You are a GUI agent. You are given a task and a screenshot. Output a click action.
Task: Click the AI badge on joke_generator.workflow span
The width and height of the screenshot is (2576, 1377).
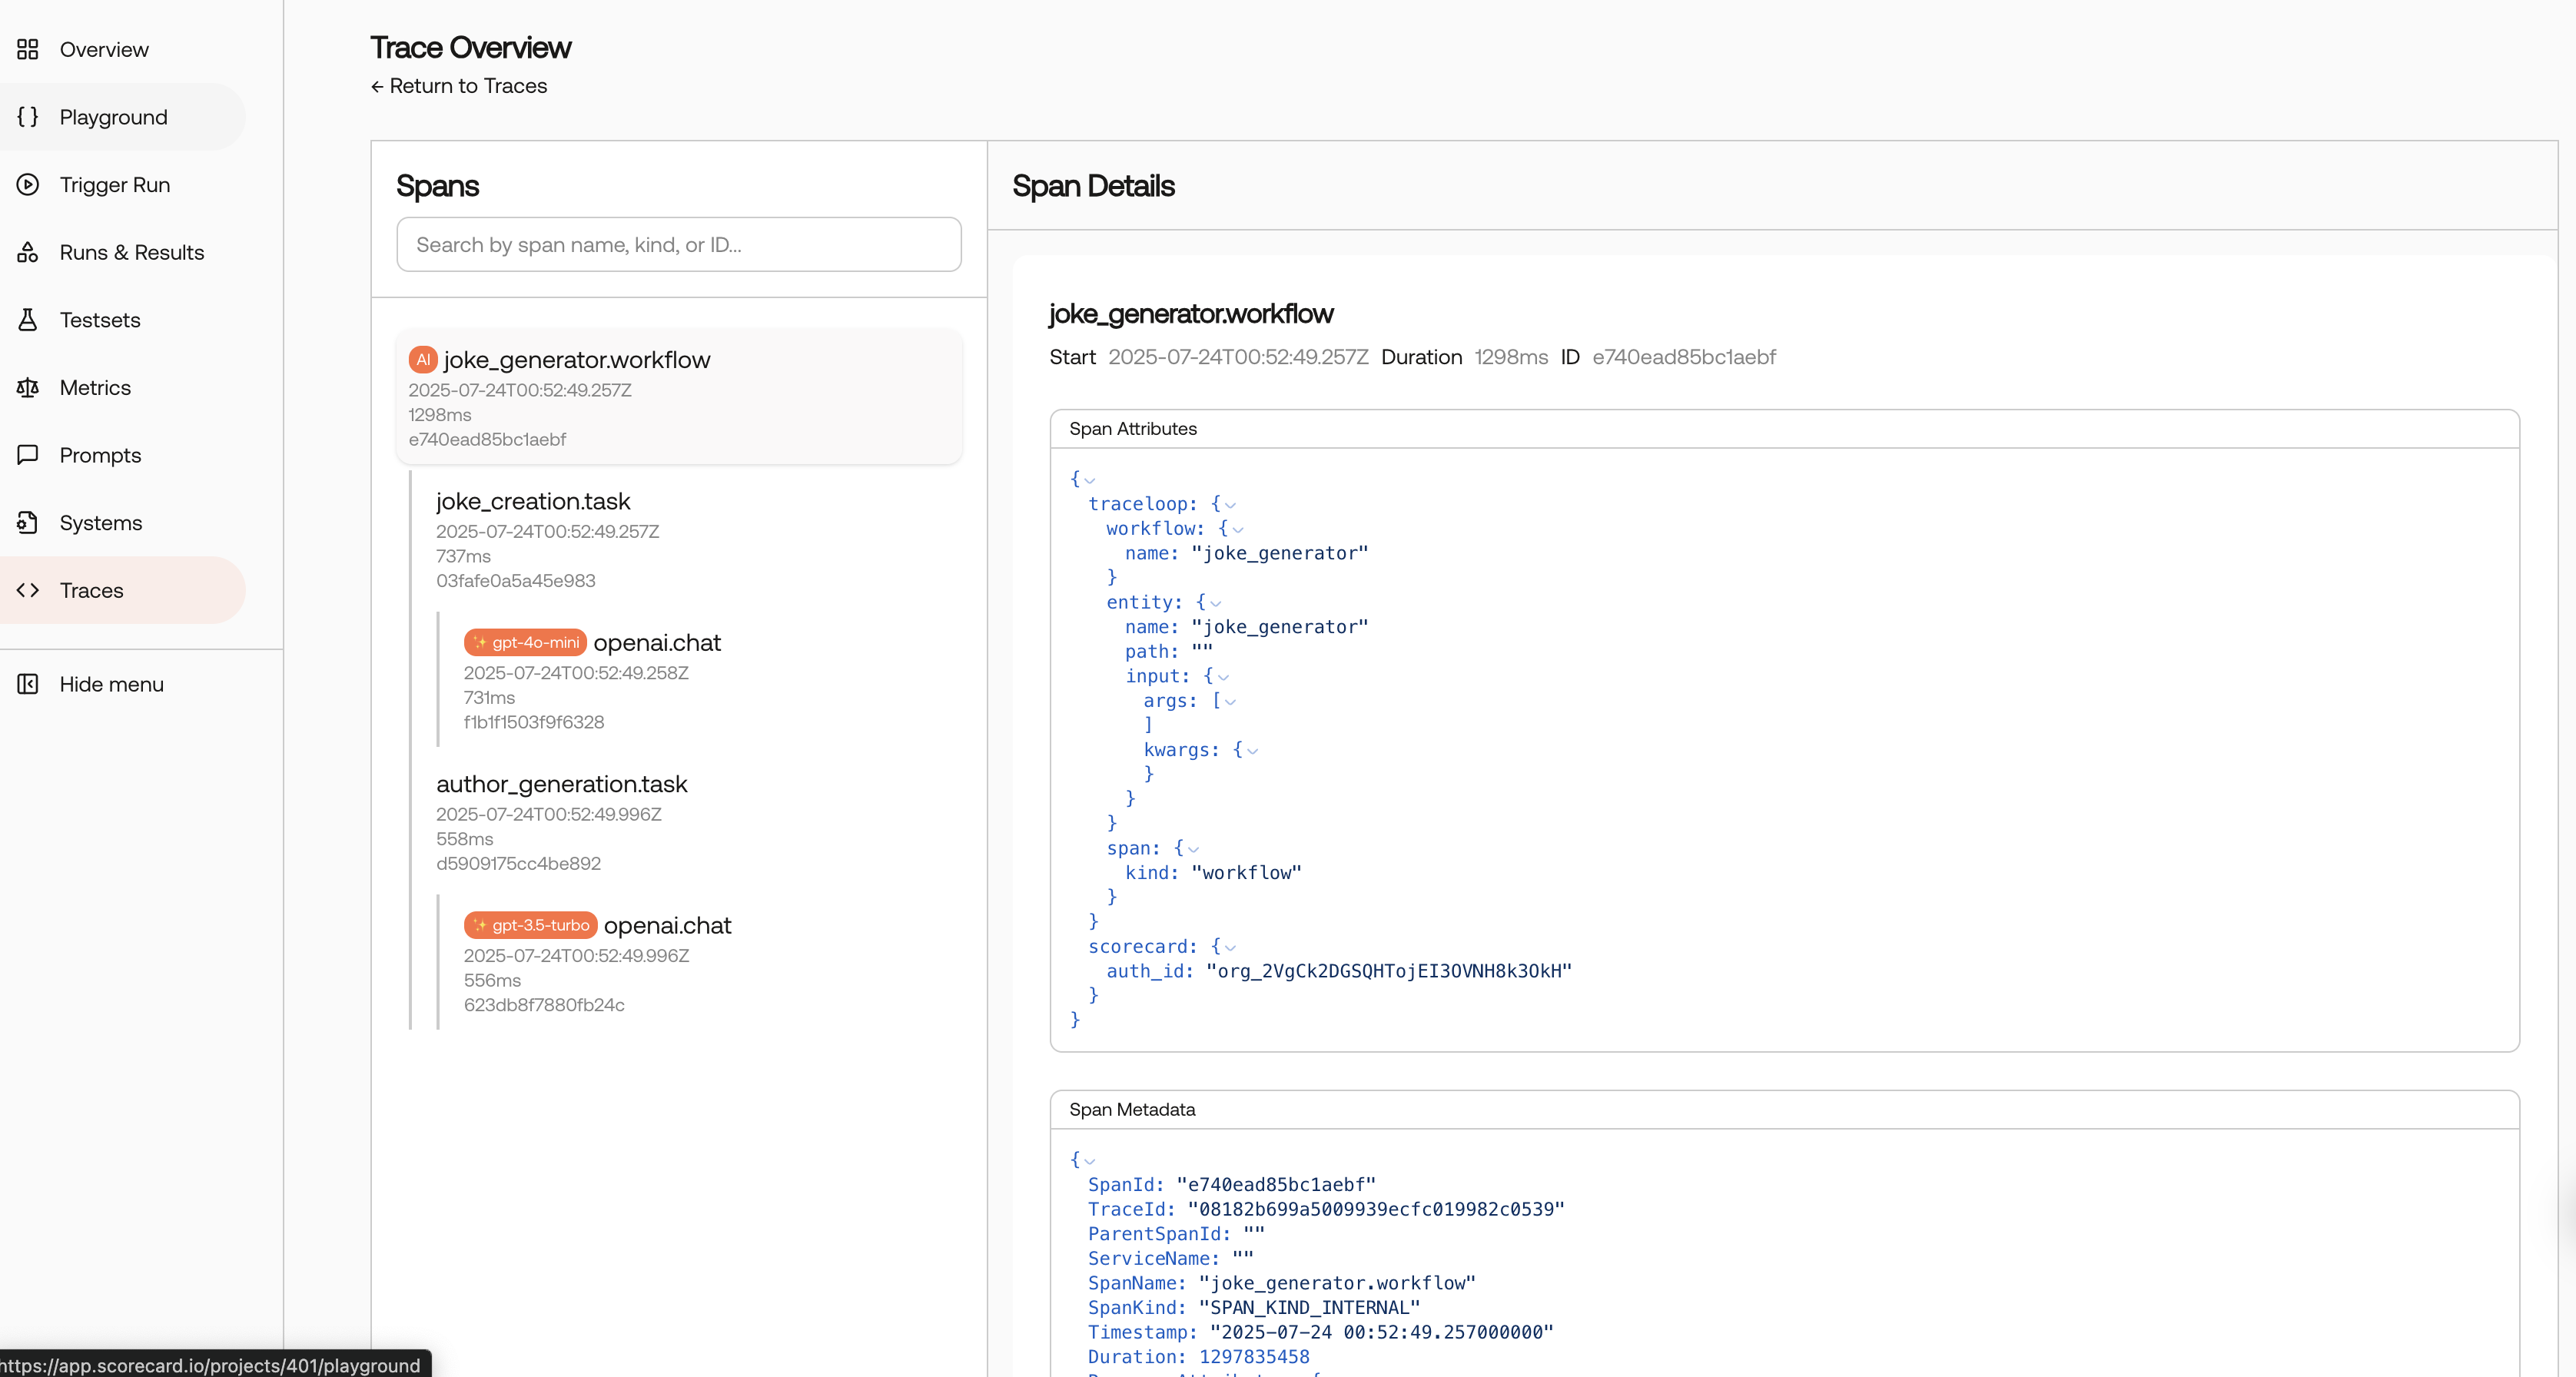[423, 359]
